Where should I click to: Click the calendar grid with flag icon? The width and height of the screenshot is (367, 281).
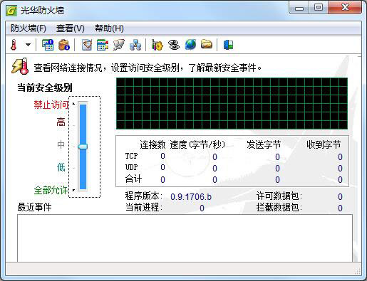[x=103, y=45]
